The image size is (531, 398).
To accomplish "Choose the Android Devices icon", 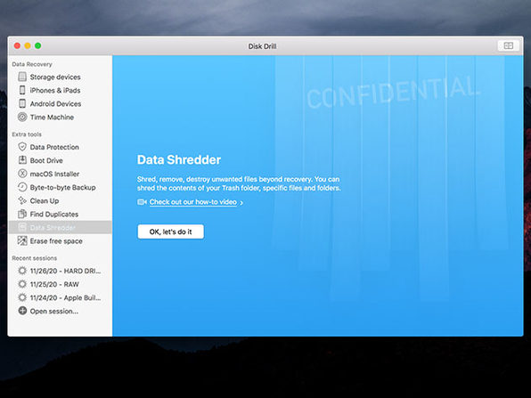I will (22, 103).
